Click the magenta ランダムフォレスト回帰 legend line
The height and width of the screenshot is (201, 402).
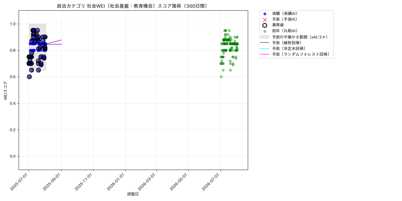tap(265, 54)
